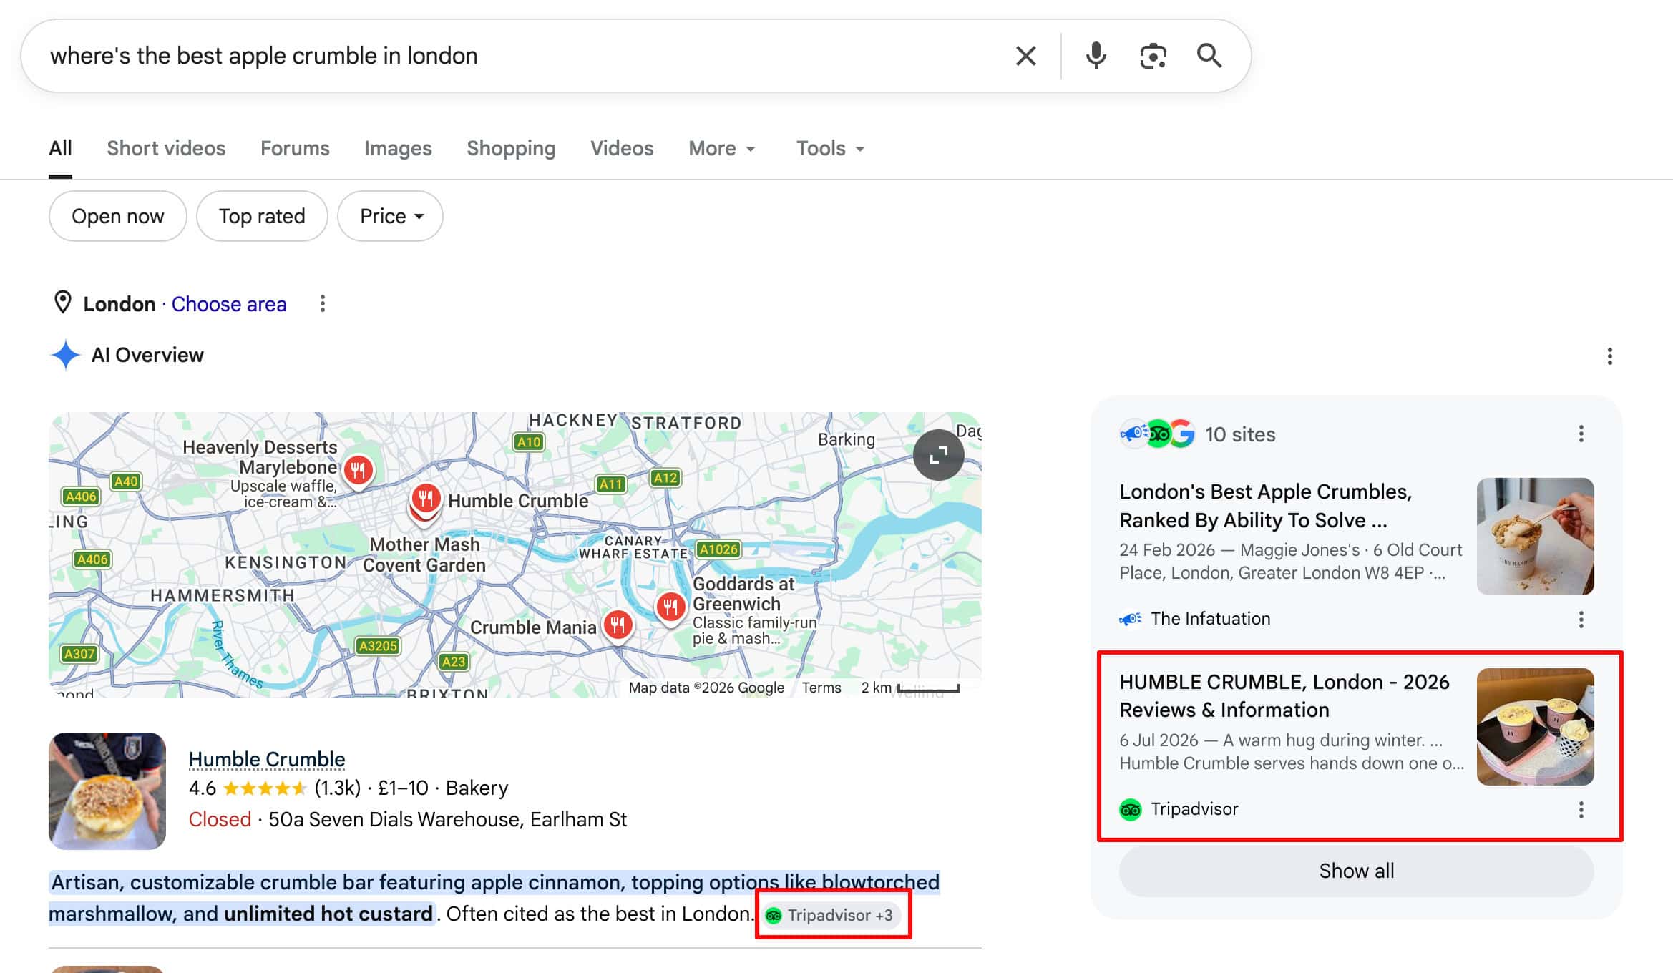Viewport: 1673px width, 973px height.
Task: Open the 10 sites panel three-dot menu
Action: [1581, 434]
